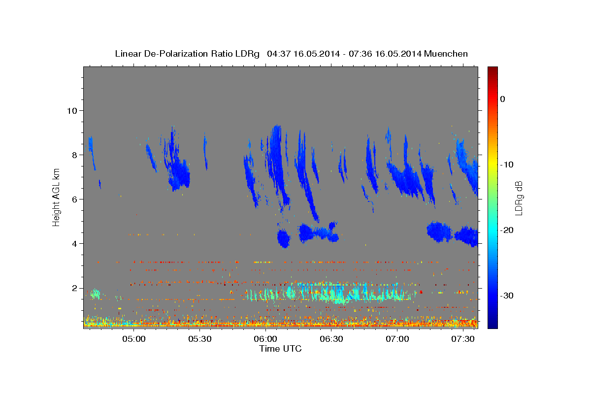
Task: Click the height tick label 2
Action: tap(75, 288)
